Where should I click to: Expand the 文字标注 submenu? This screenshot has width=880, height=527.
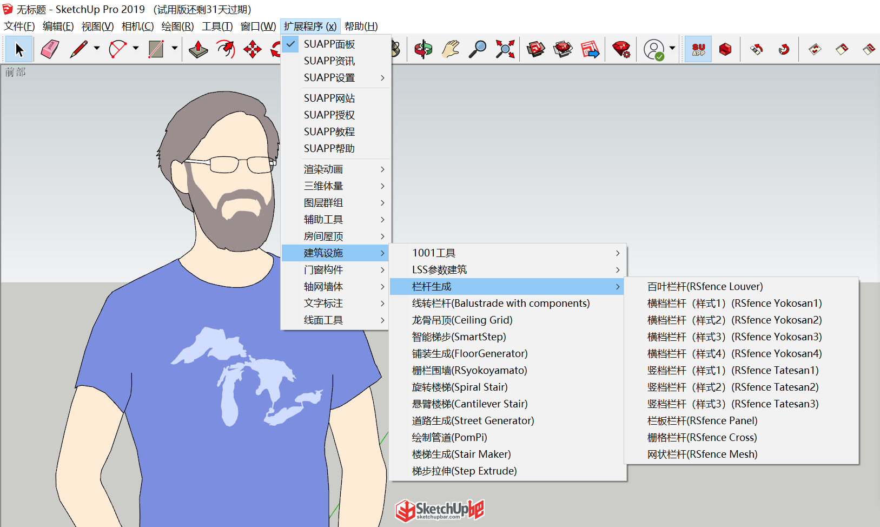(x=336, y=303)
